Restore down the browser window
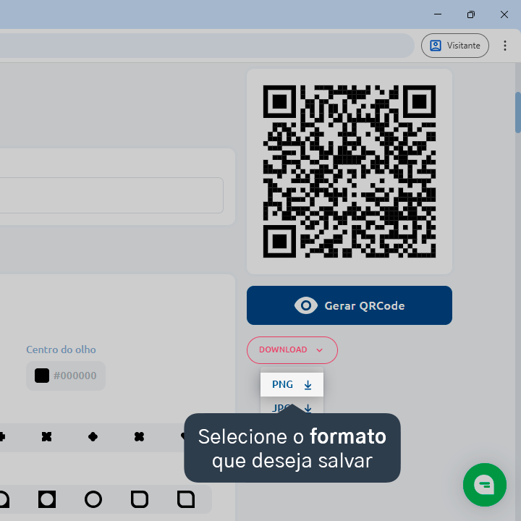Image resolution: width=521 pixels, height=521 pixels. click(471, 14)
